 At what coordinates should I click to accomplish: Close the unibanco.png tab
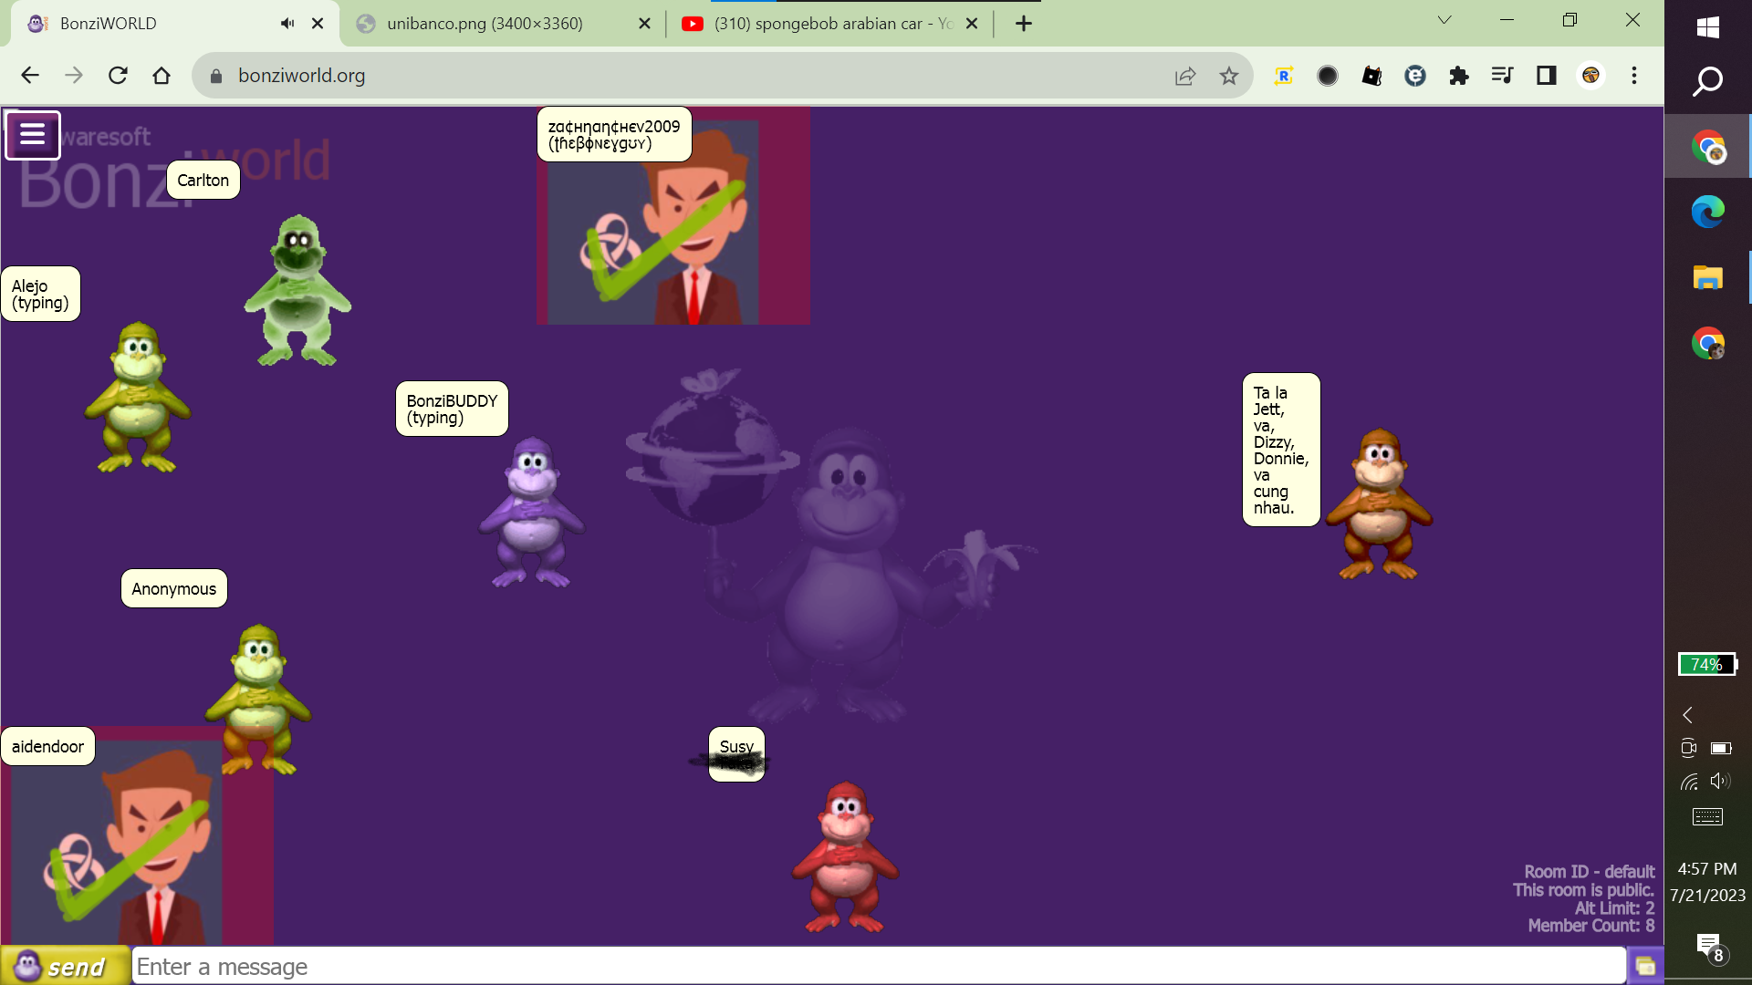tap(644, 24)
